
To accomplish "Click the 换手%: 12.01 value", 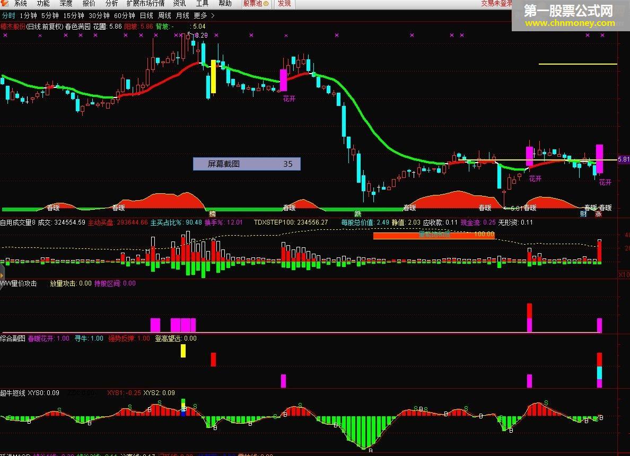I will pyautogui.click(x=223, y=222).
